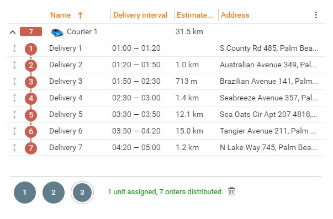The width and height of the screenshot is (333, 219).
Task: Click the Tangier Avenue 211 address
Action: [268, 131]
